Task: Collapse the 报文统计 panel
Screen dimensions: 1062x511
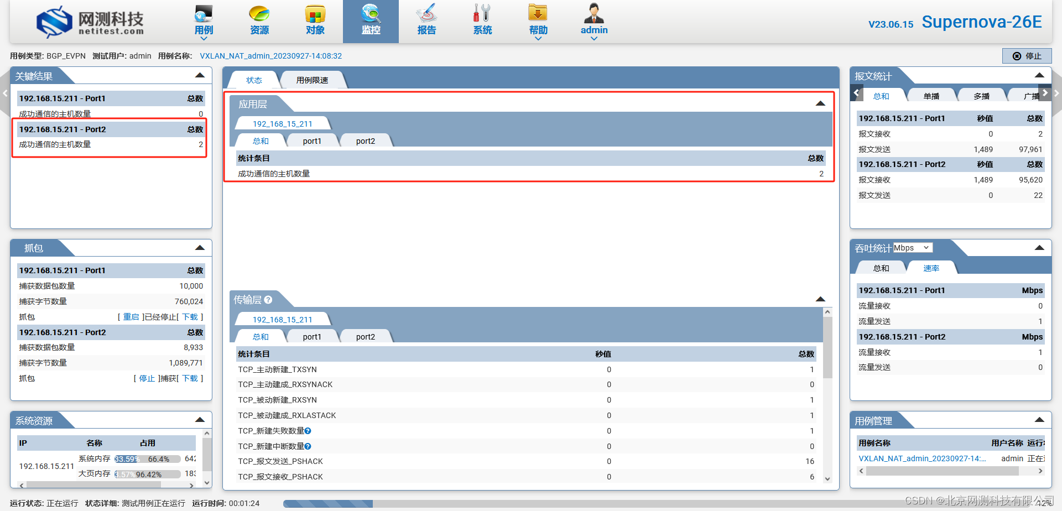Action: 1040,75
